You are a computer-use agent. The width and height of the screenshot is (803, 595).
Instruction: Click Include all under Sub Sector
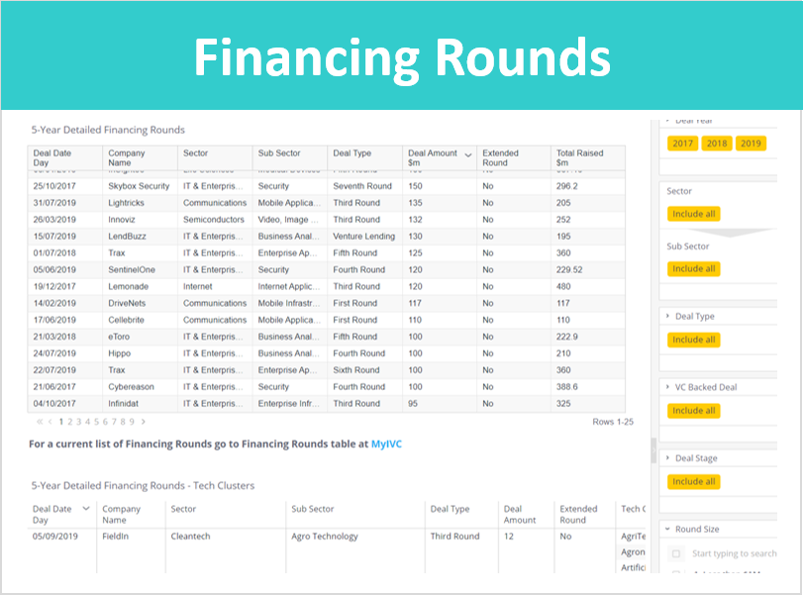point(694,269)
